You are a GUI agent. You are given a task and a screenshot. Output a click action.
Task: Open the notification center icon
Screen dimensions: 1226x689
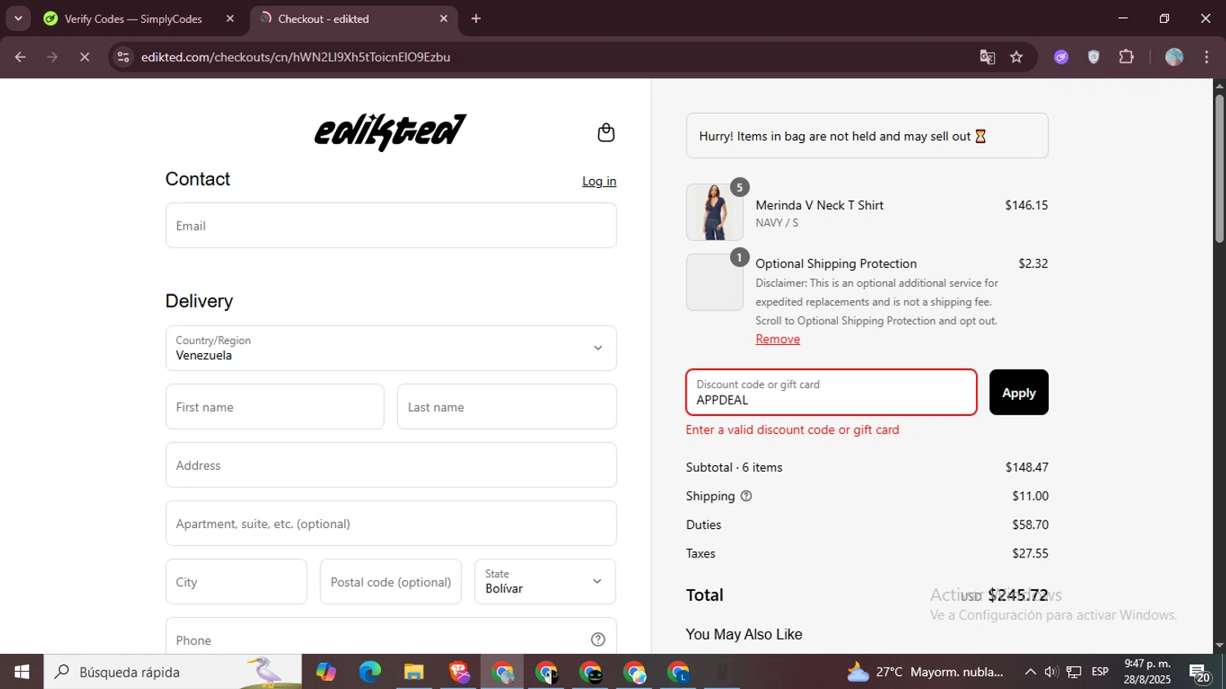click(1200, 673)
